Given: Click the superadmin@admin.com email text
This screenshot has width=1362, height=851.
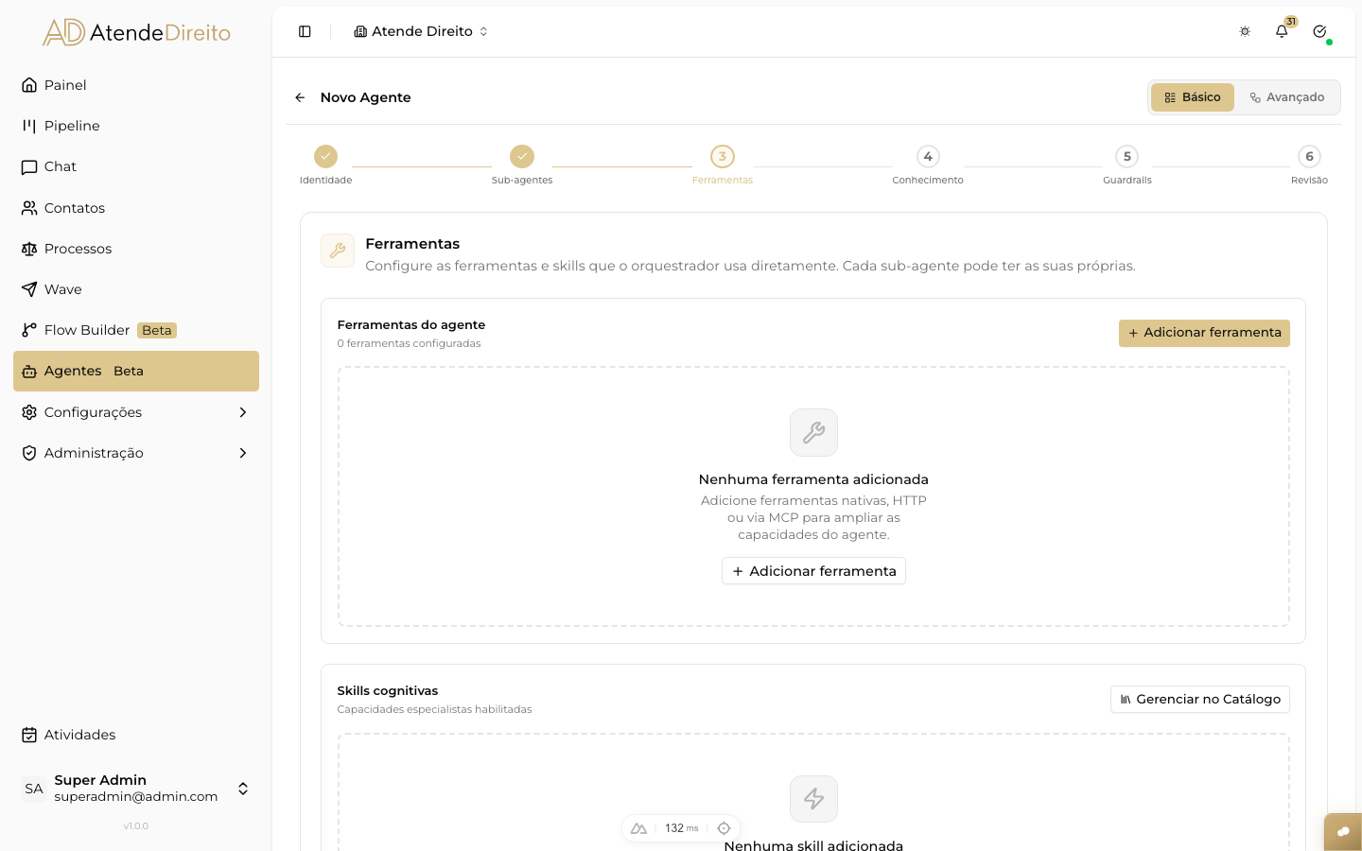Looking at the screenshot, I should 136,796.
